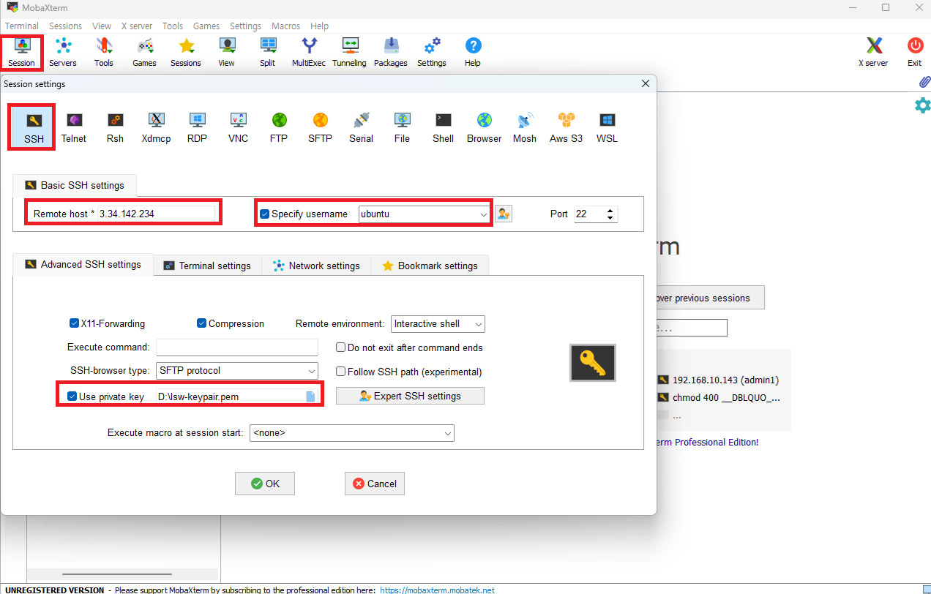
Task: Open the mobaxterm.mobatek.net link
Action: click(438, 590)
